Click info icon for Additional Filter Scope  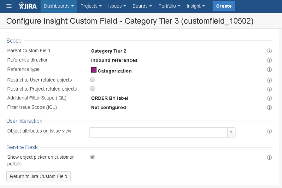(x=269, y=98)
